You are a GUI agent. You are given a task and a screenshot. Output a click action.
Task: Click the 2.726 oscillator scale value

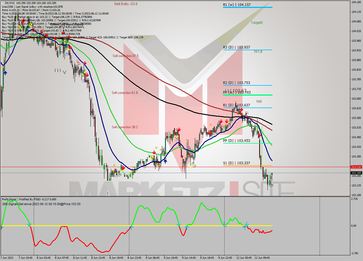tap(355, 199)
